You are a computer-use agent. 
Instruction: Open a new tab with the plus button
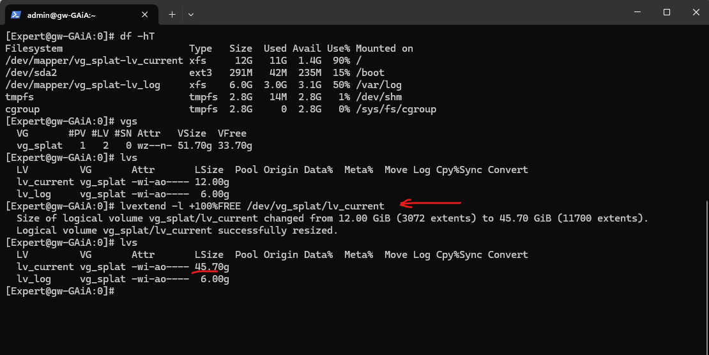[x=172, y=15]
